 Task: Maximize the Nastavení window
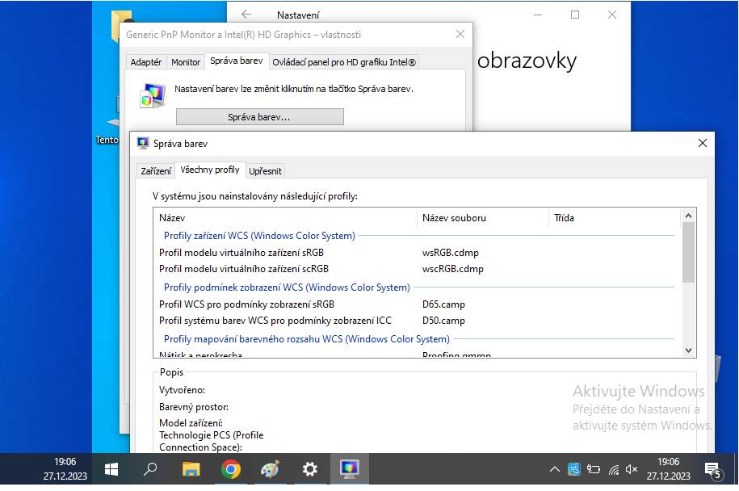click(575, 15)
